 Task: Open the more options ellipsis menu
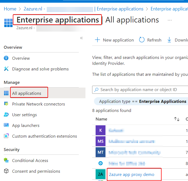click(170, 20)
